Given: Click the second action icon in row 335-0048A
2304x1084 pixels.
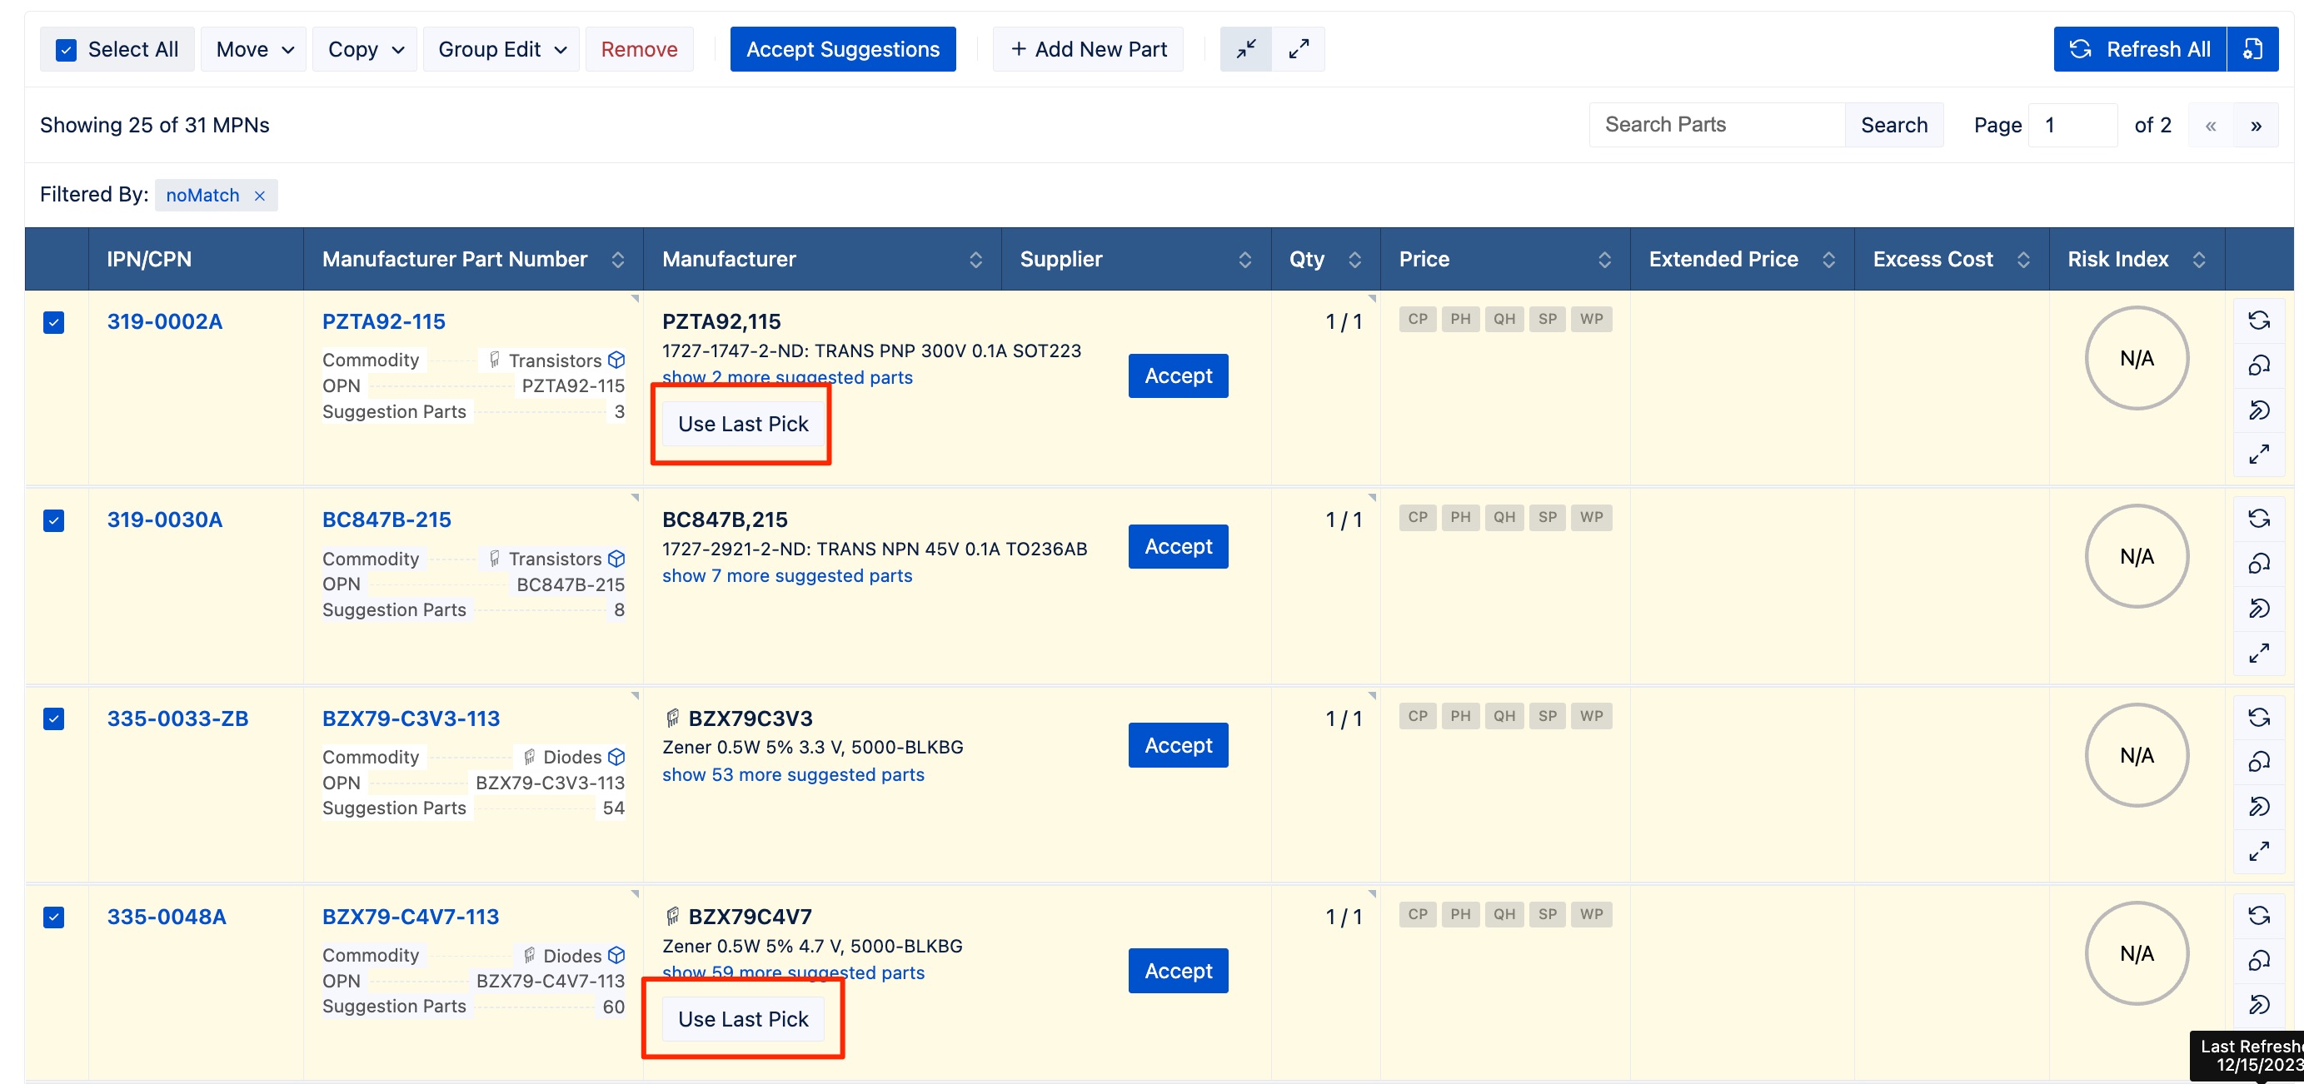Looking at the screenshot, I should click(x=2259, y=961).
